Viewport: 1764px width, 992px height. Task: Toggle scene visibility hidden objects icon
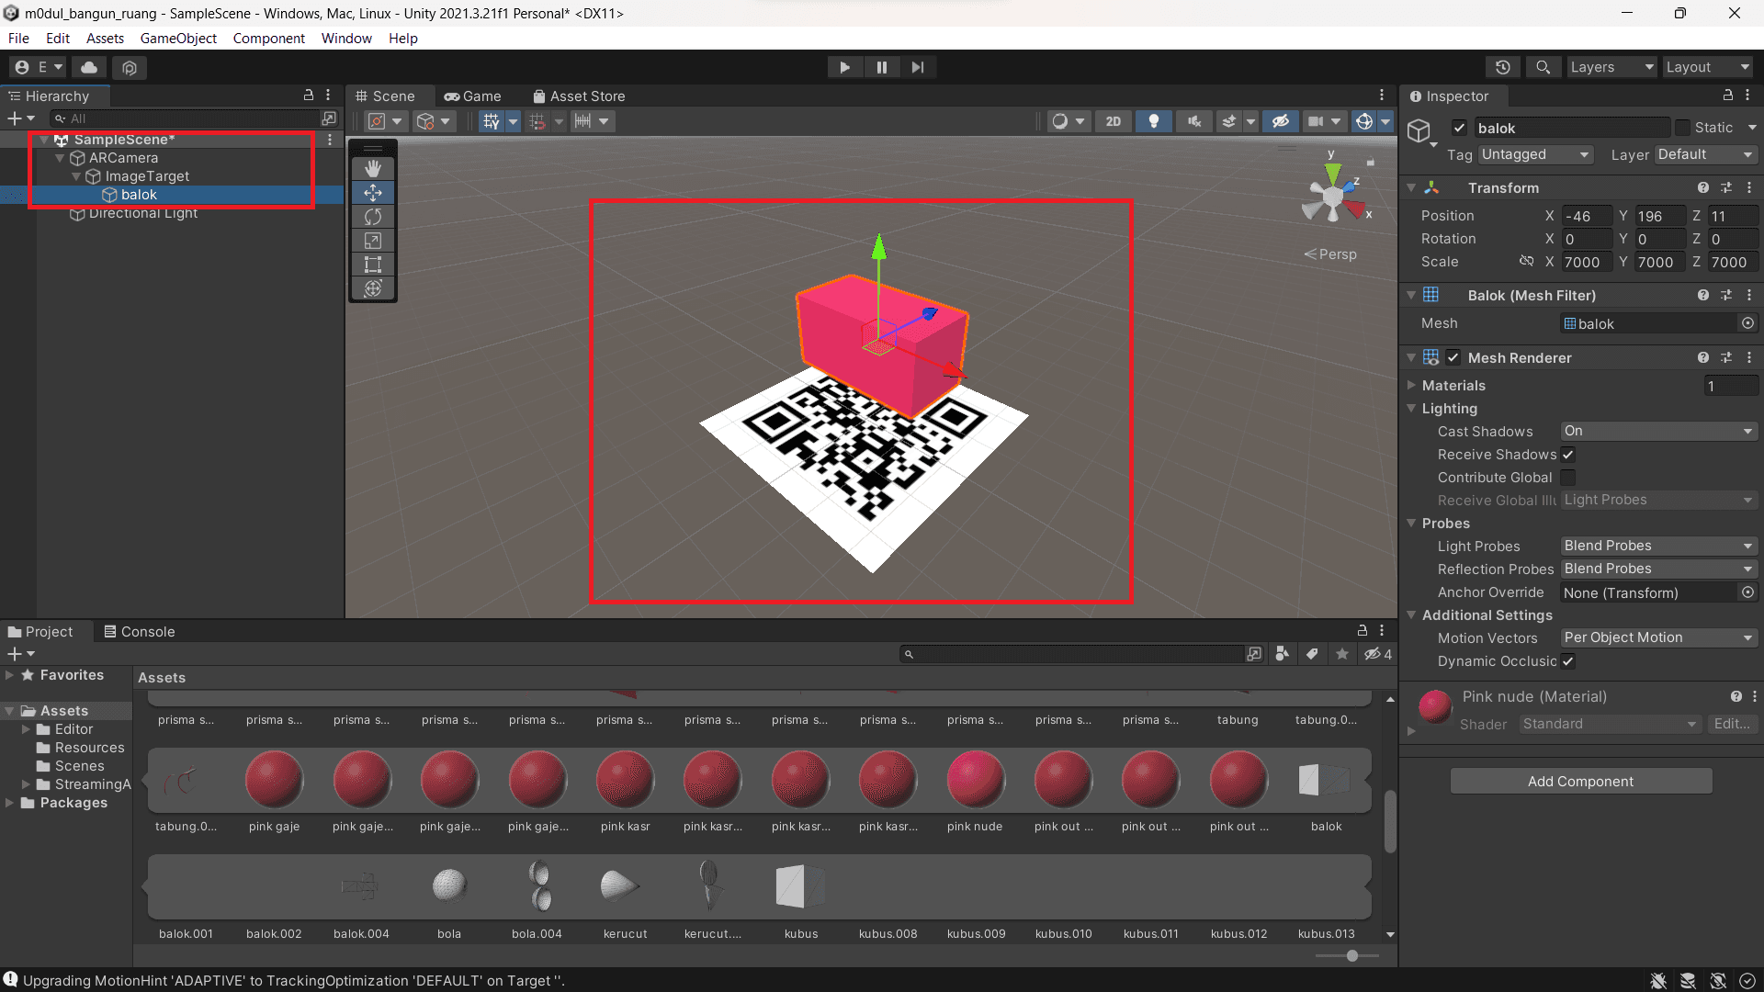[1281, 121]
